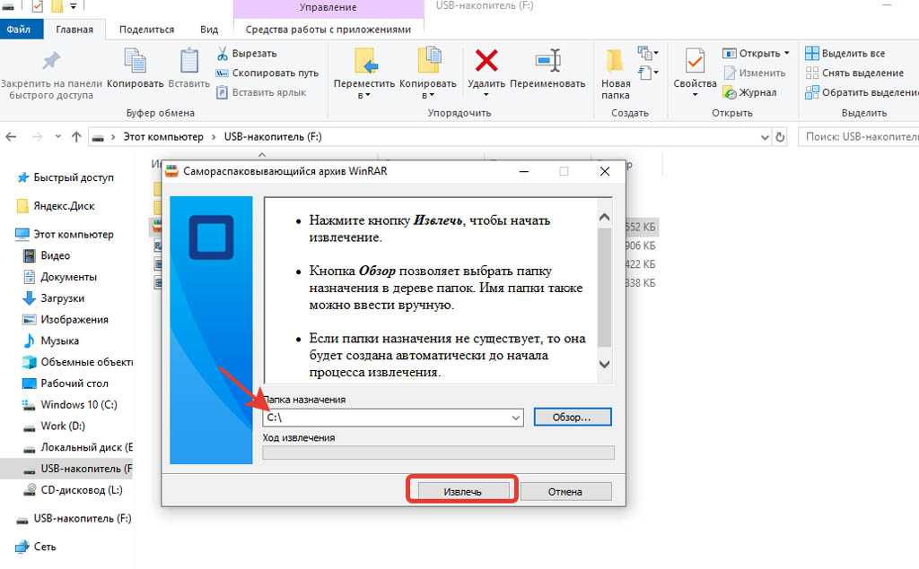
Task: Create a new folder via ribbon icon
Action: tap(616, 61)
